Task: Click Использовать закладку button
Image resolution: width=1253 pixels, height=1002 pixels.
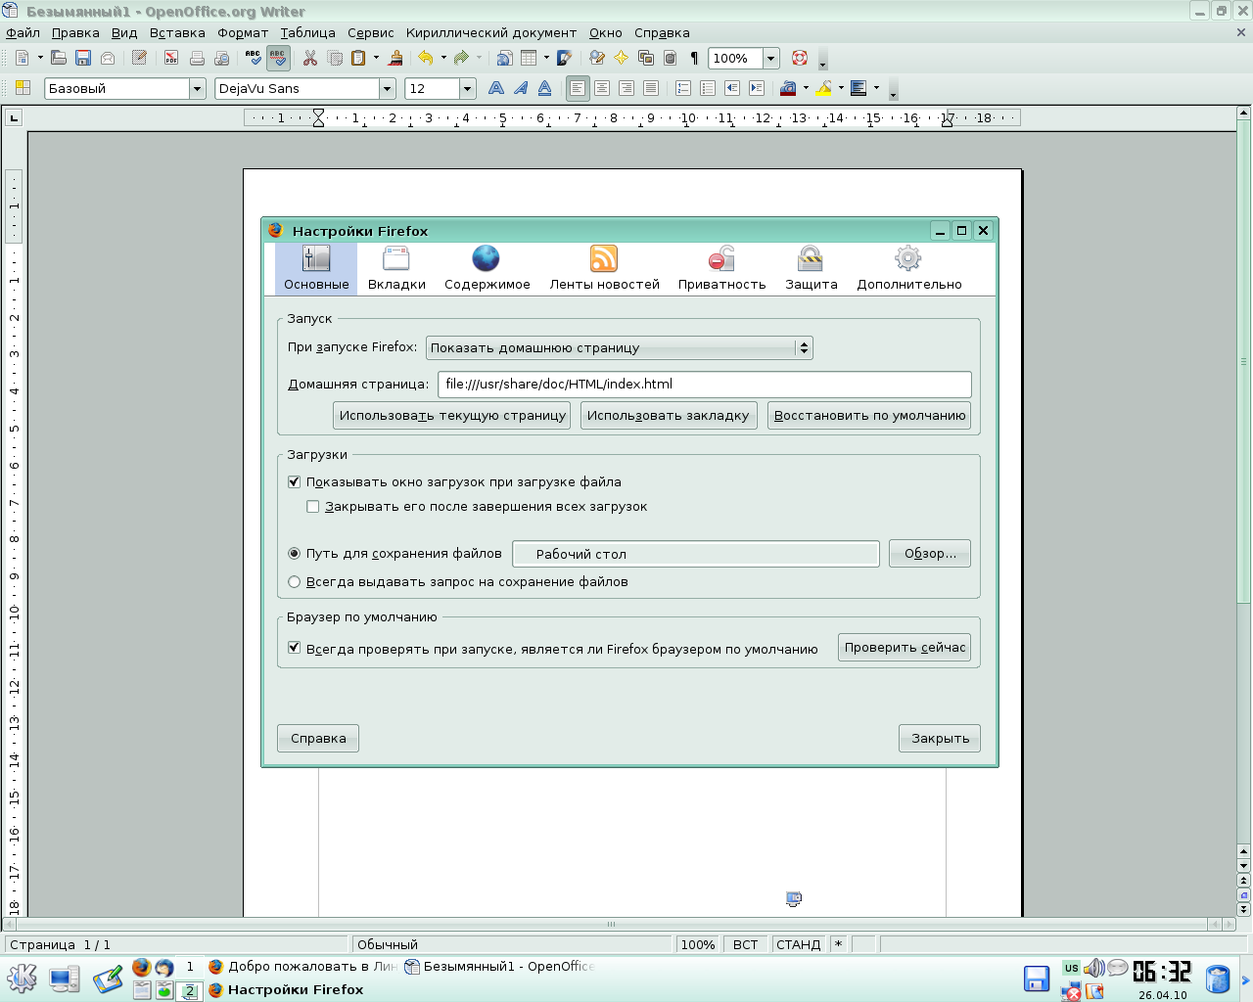Action: click(x=669, y=416)
